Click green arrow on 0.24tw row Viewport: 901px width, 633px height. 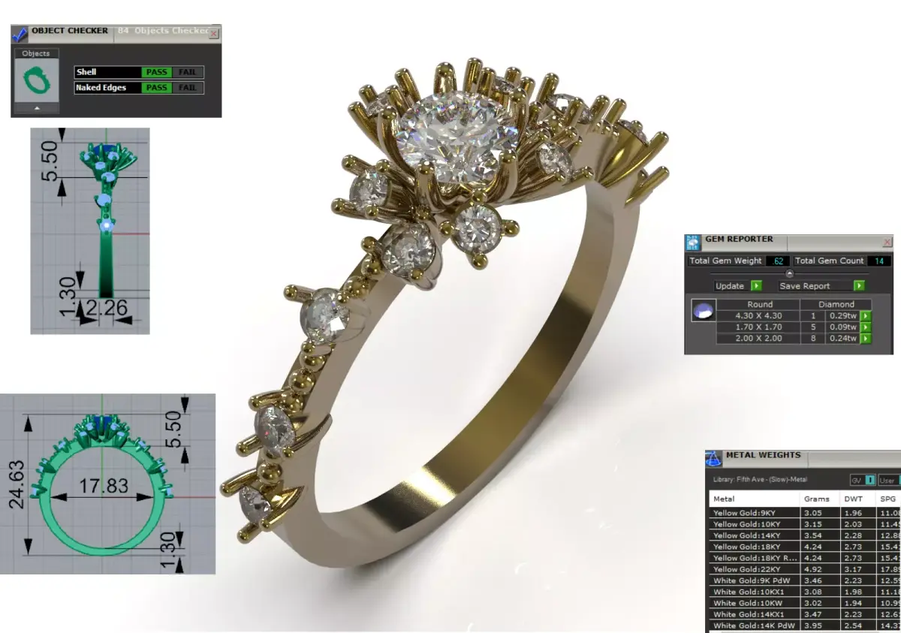click(865, 339)
